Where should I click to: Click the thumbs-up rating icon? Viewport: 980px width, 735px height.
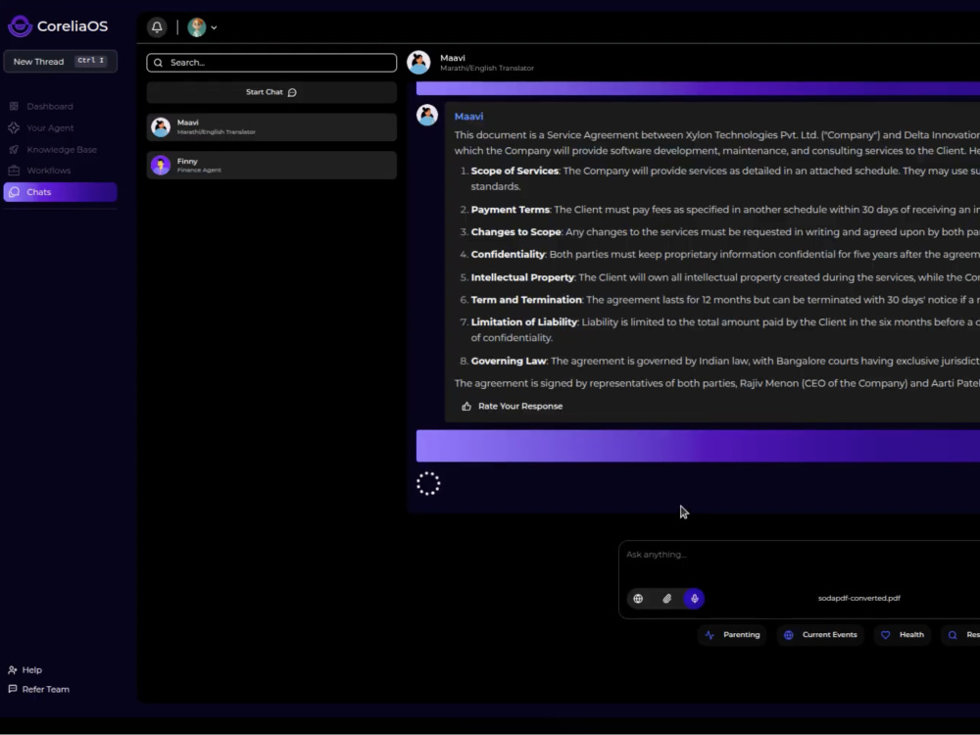pyautogui.click(x=466, y=407)
